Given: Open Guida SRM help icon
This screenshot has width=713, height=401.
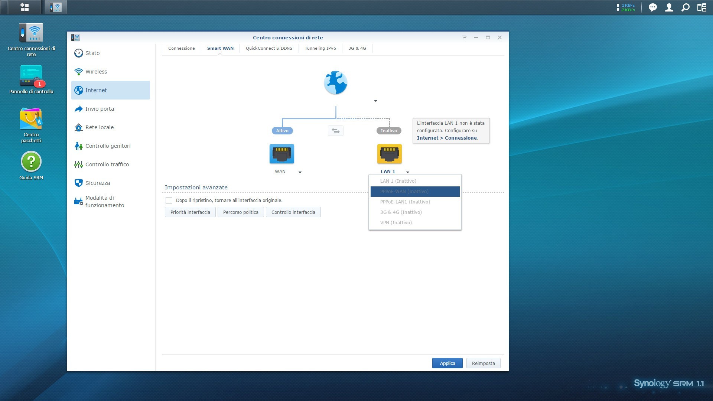Looking at the screenshot, I should tap(31, 162).
